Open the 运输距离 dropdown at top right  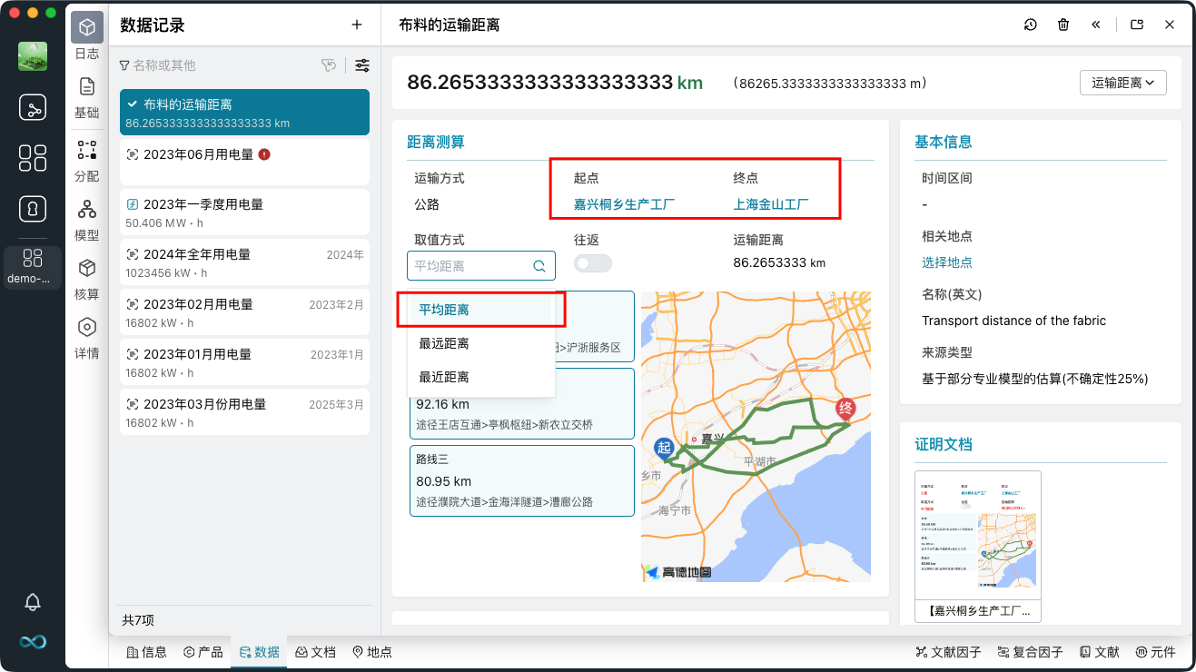(x=1122, y=82)
